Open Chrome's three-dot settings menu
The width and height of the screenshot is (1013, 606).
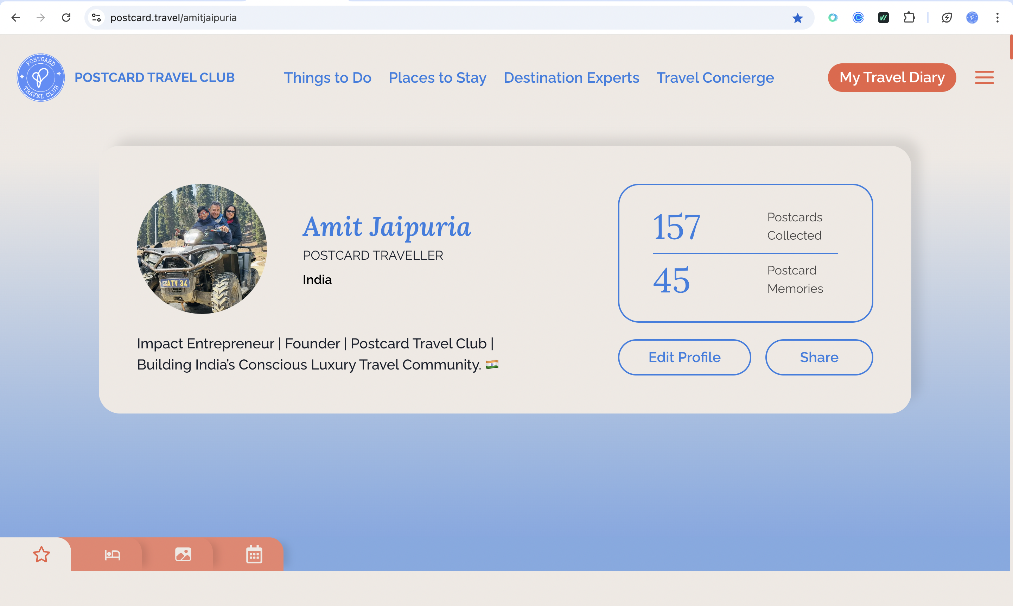tap(998, 18)
